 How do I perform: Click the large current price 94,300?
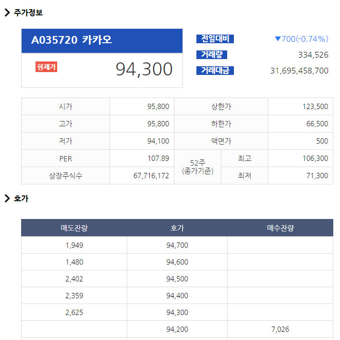coord(144,70)
